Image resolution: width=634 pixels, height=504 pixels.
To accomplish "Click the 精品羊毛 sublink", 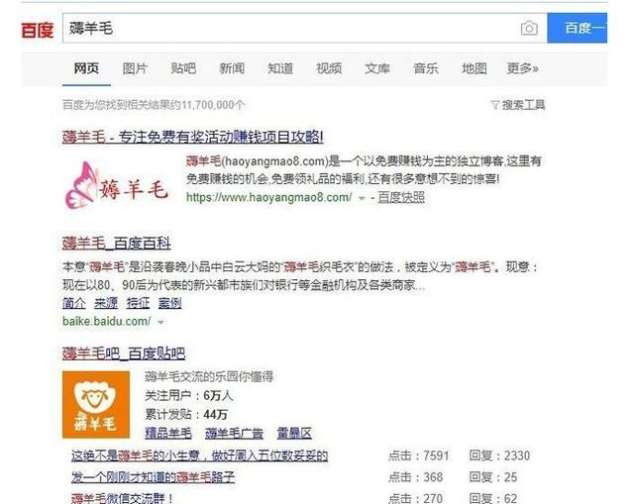I will pyautogui.click(x=168, y=434).
